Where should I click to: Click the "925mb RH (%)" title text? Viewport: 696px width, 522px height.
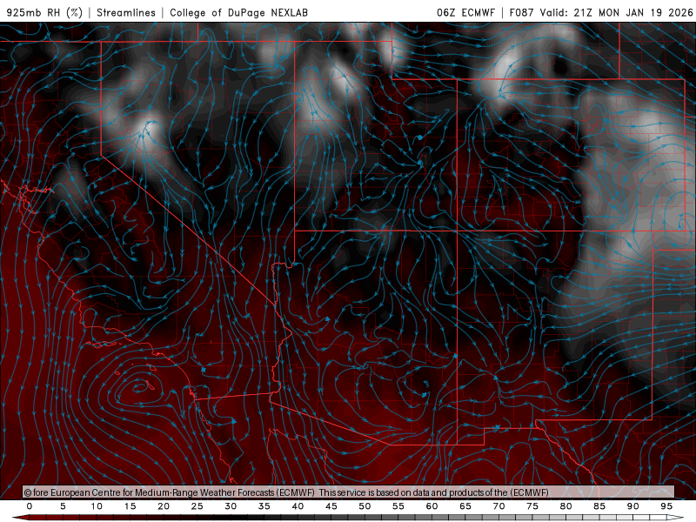point(45,12)
